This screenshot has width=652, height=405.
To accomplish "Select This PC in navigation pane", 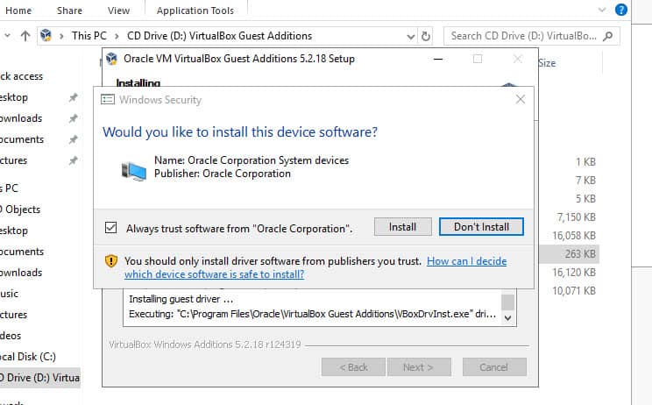I will point(9,188).
